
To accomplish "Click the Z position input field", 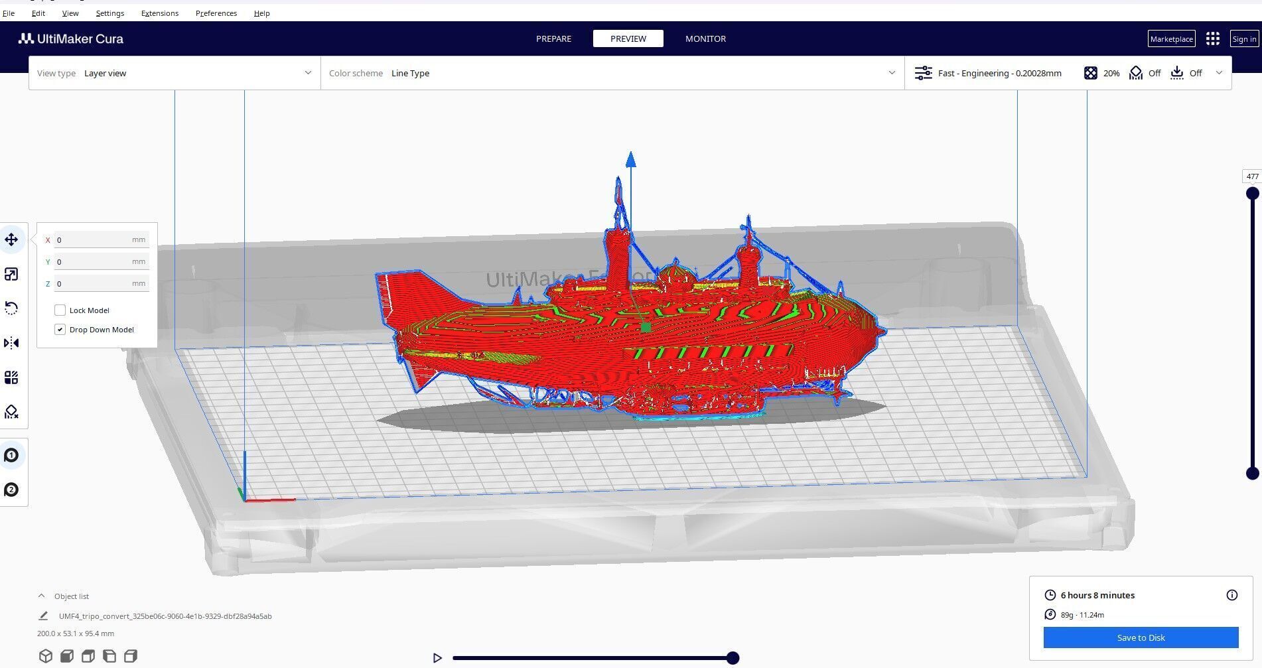I will click(102, 283).
